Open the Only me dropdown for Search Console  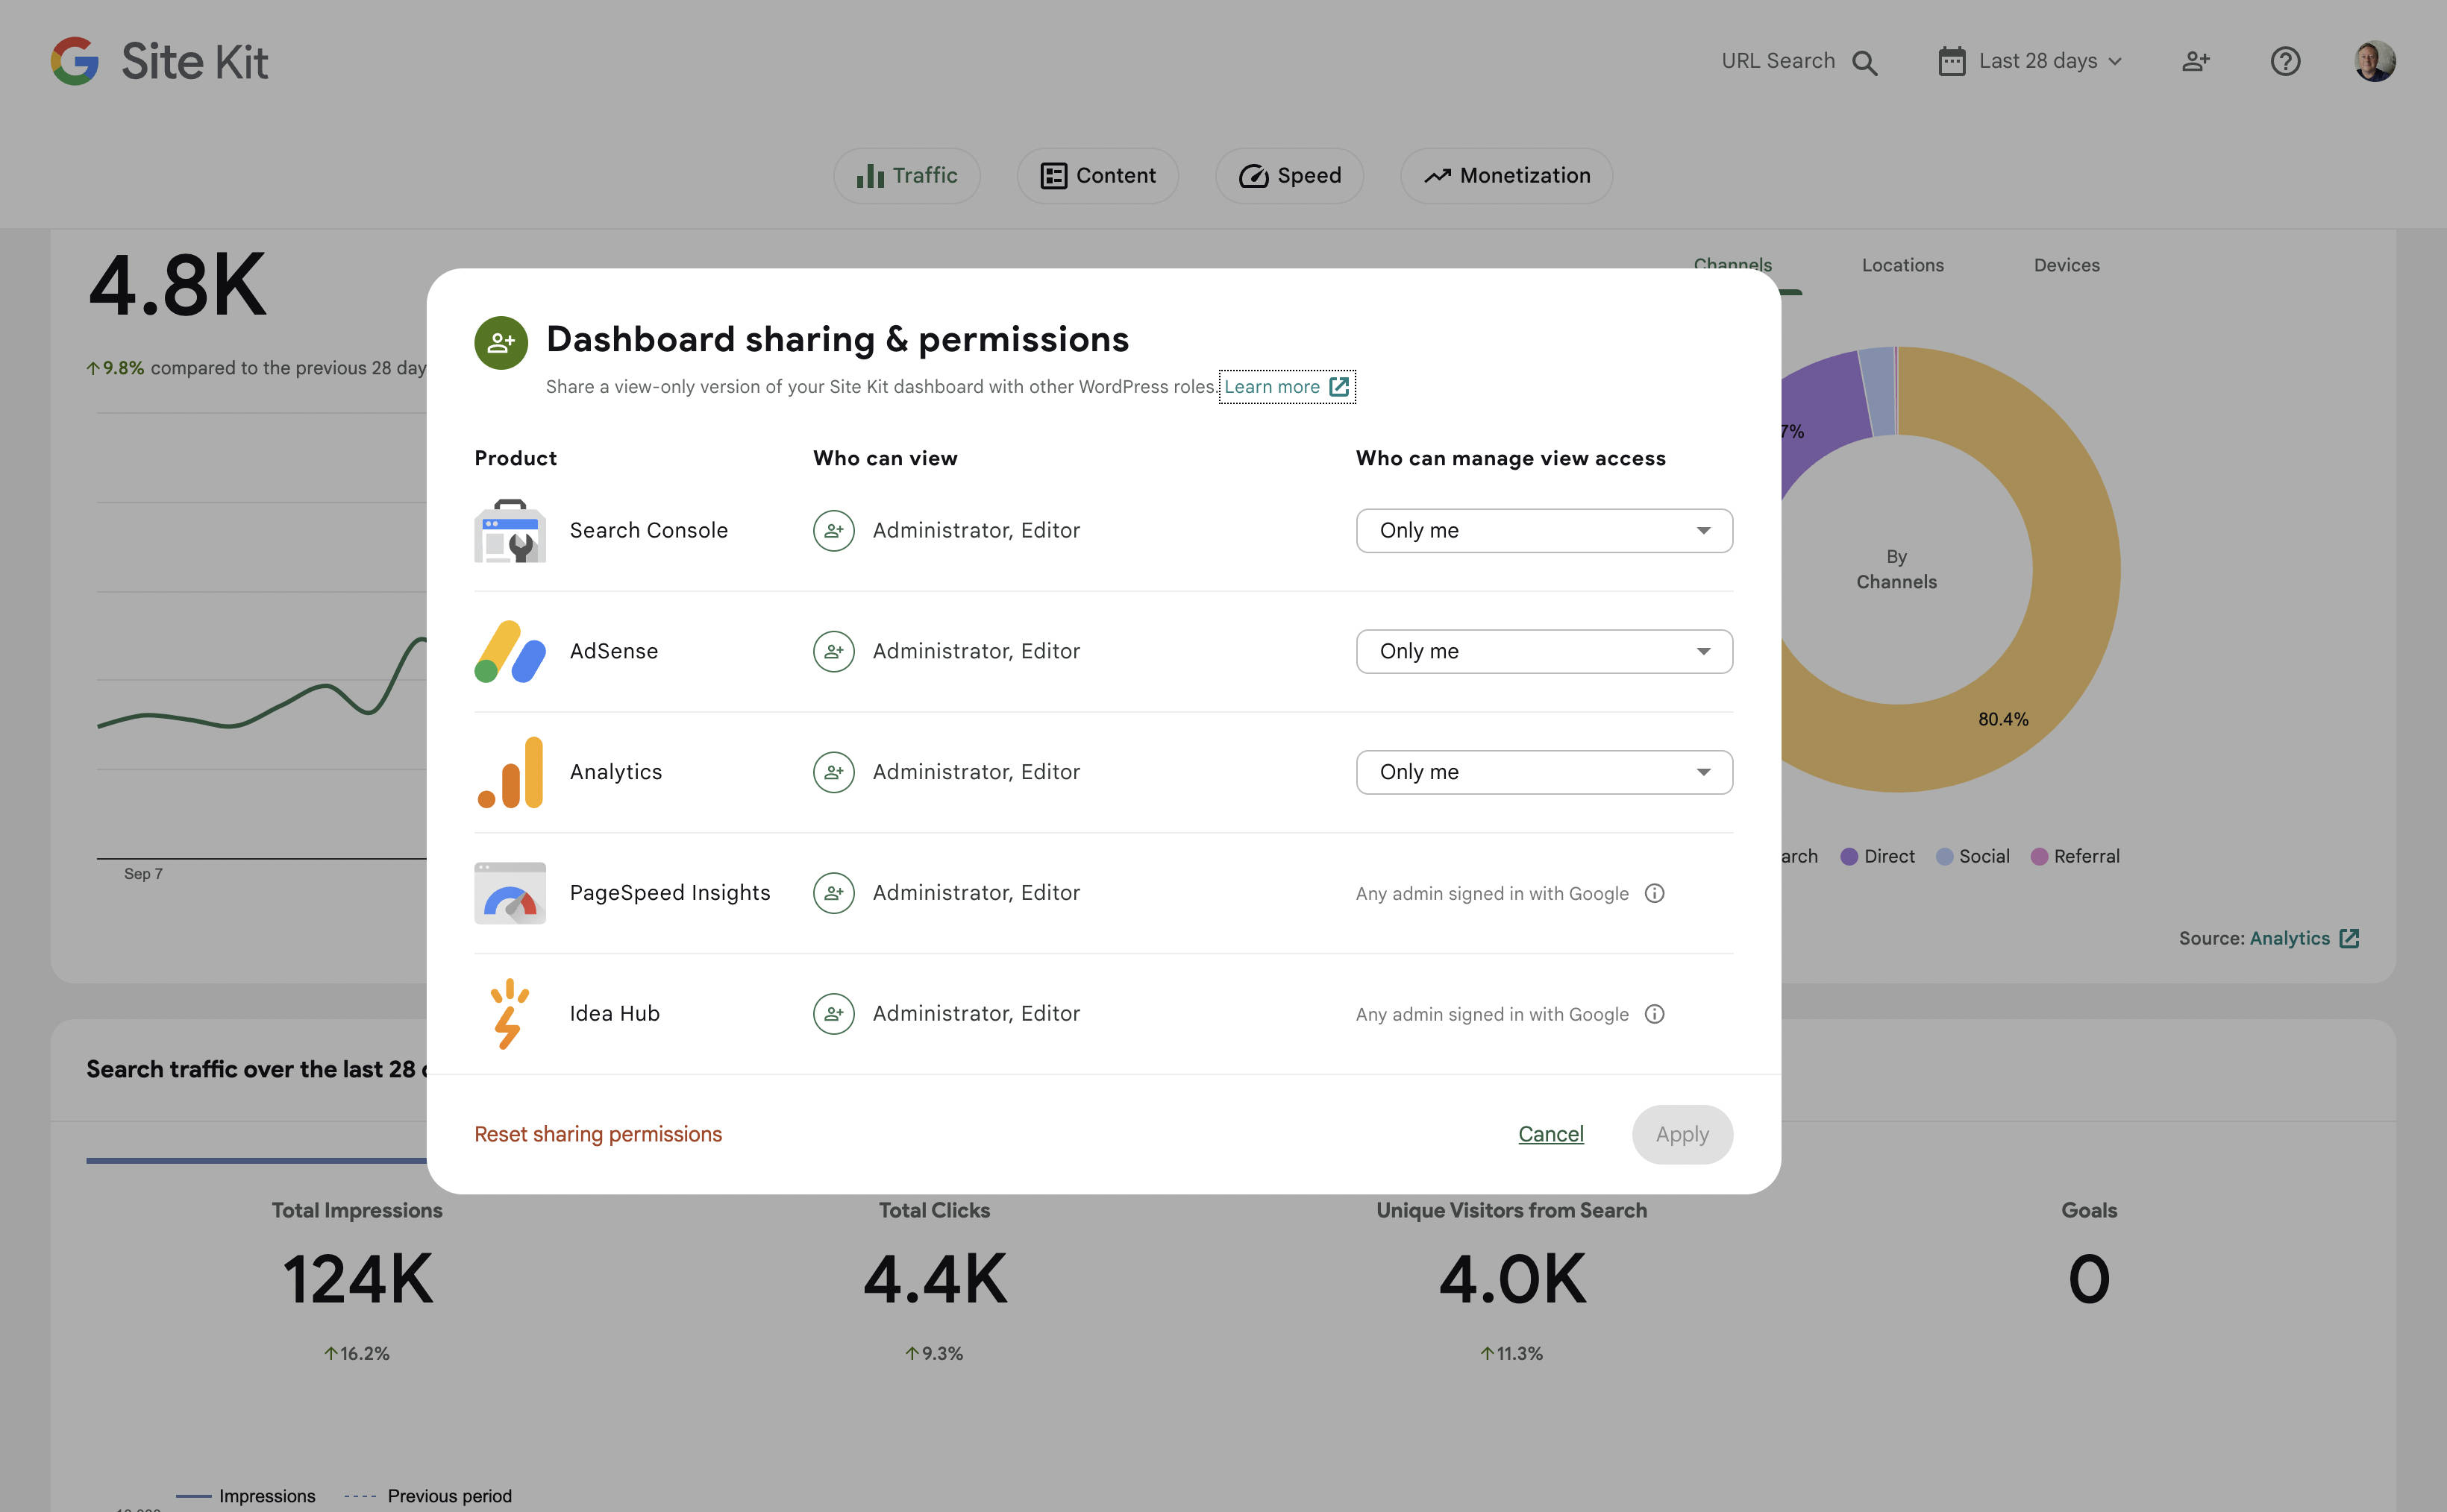[1543, 530]
